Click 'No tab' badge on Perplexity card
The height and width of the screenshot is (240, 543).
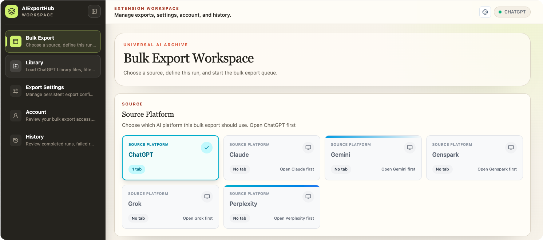click(239, 218)
